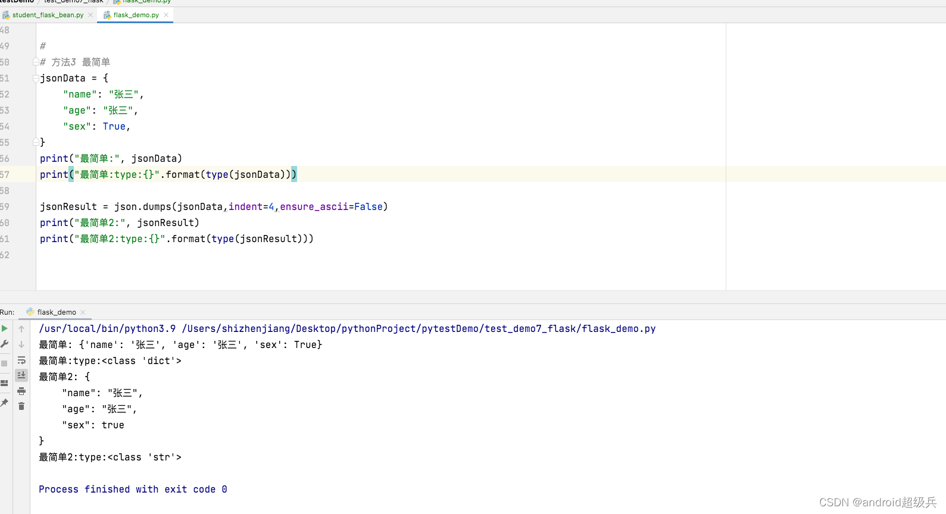Click console output "<class 'str'>" line
This screenshot has width=946, height=514.
point(110,457)
